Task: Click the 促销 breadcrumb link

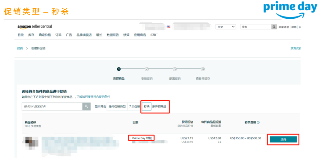Action: pyautogui.click(x=20, y=48)
